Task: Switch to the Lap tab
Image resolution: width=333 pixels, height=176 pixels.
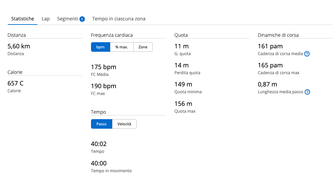Action: [x=46, y=19]
